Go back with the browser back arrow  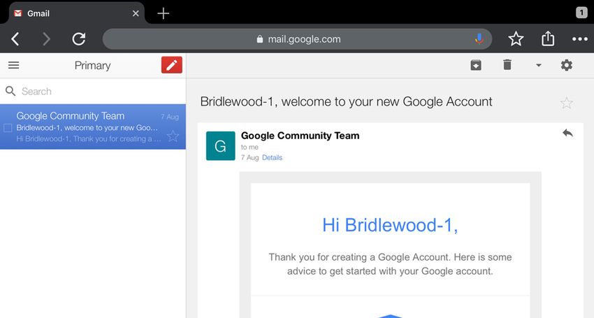[15, 39]
